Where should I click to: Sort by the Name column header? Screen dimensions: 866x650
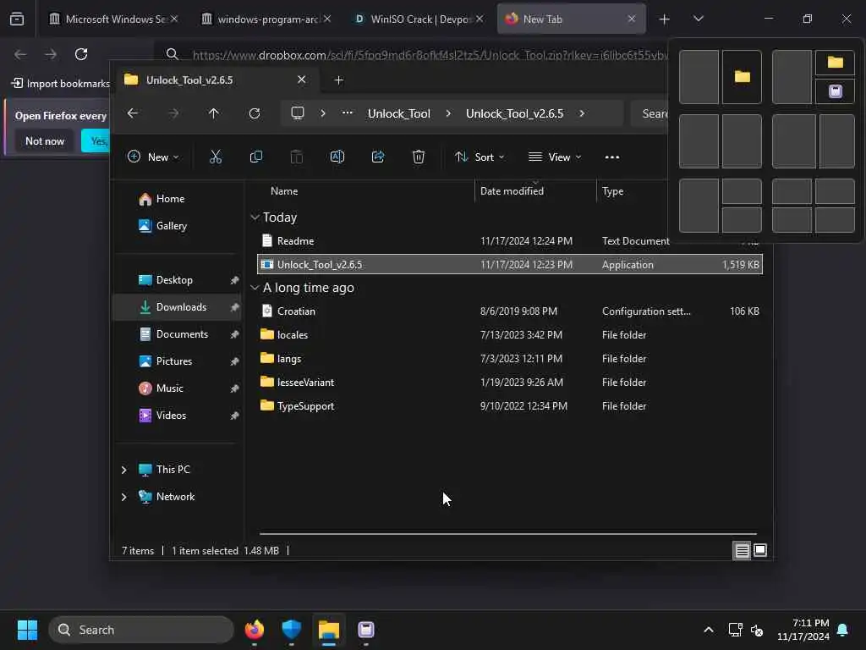[x=284, y=191]
